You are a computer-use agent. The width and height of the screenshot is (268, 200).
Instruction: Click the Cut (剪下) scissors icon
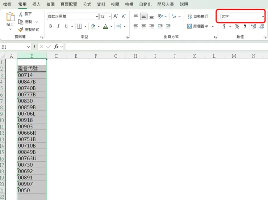point(21,14)
